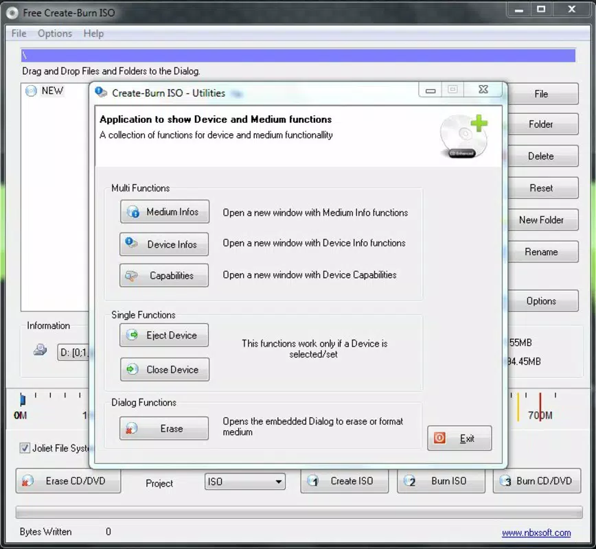Click the disc icon on Medium Infos
The width and height of the screenshot is (596, 549).
[133, 211]
